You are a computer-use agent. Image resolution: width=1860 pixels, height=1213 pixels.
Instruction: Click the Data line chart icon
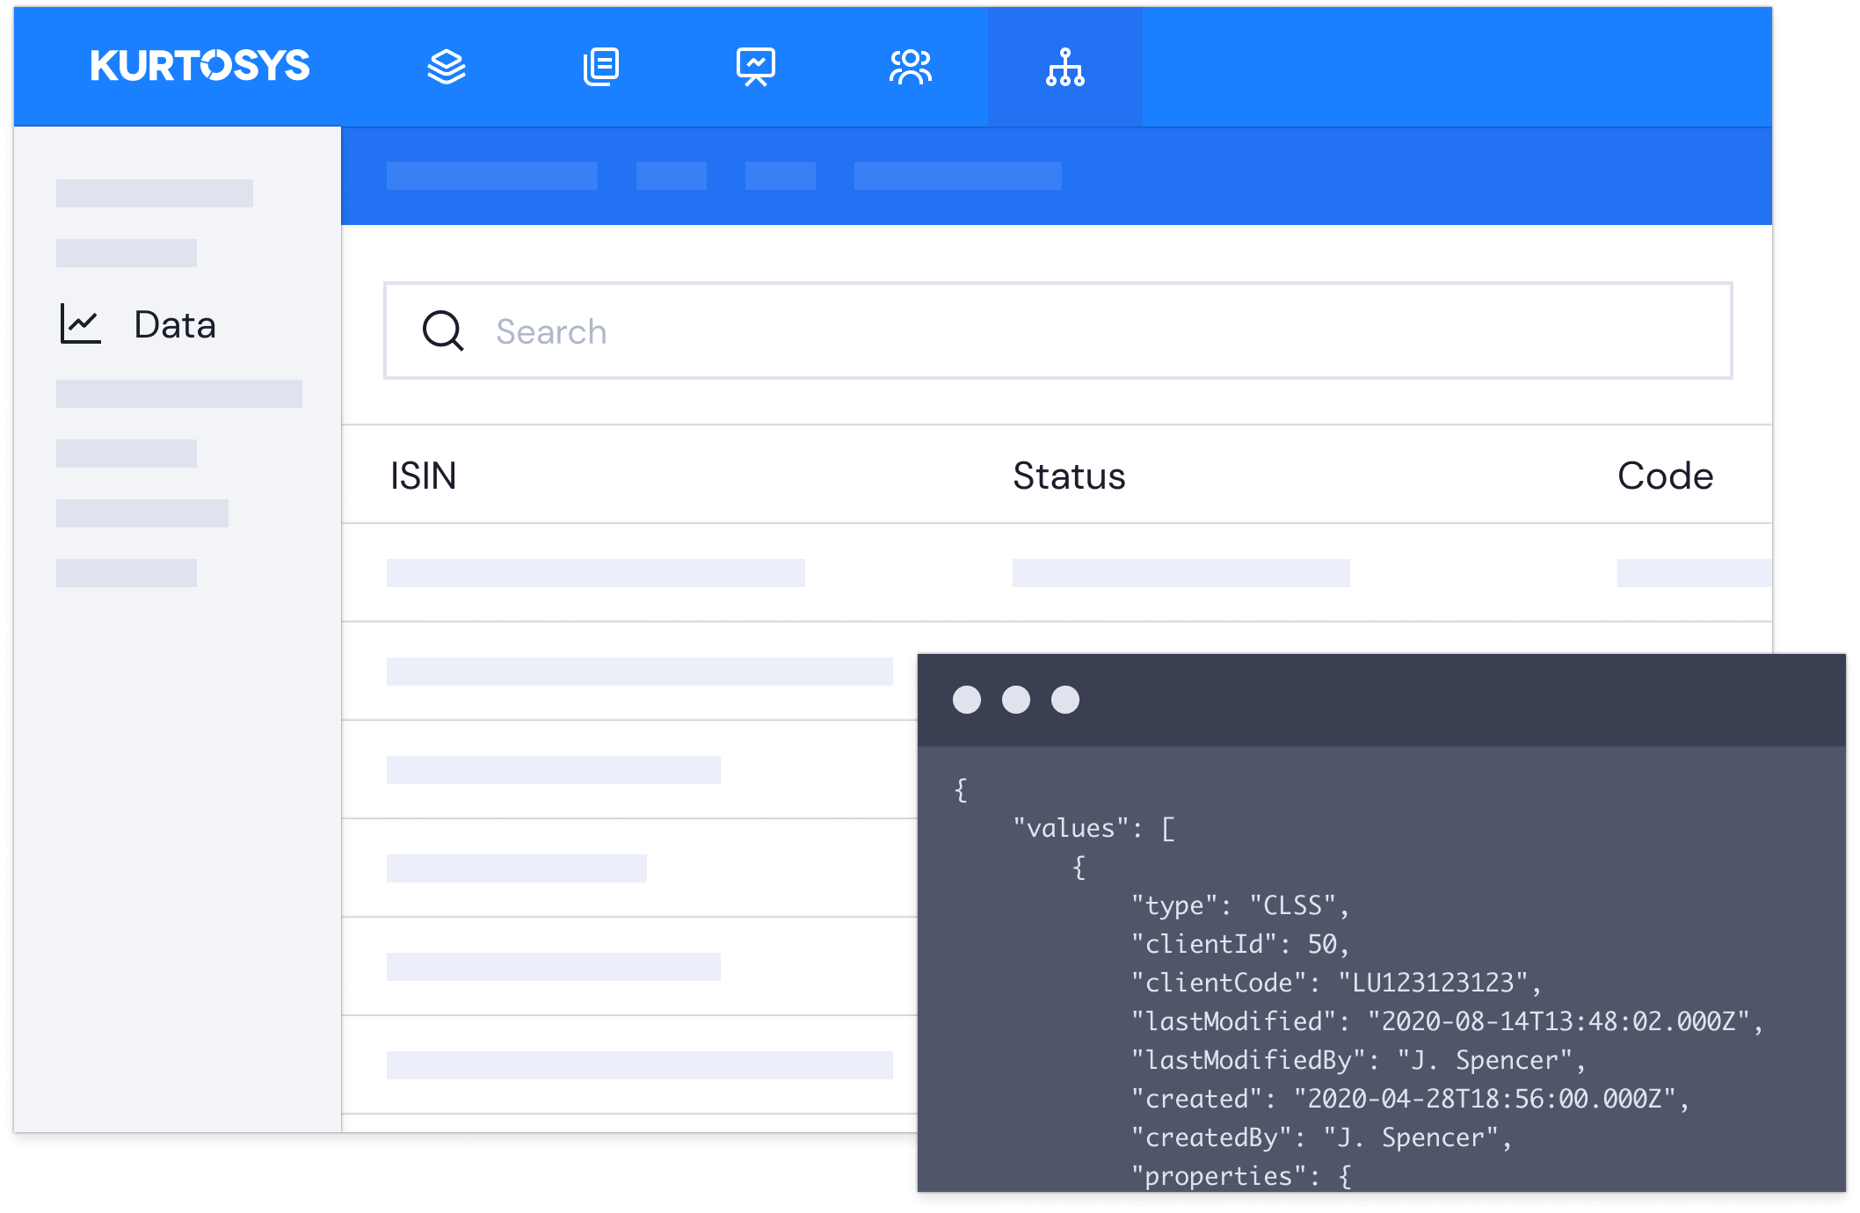(x=80, y=324)
